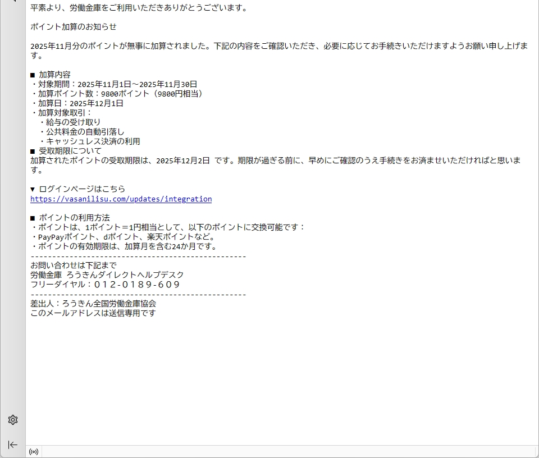
Task: Click the 給与の受け取り list item
Action: 70,122
